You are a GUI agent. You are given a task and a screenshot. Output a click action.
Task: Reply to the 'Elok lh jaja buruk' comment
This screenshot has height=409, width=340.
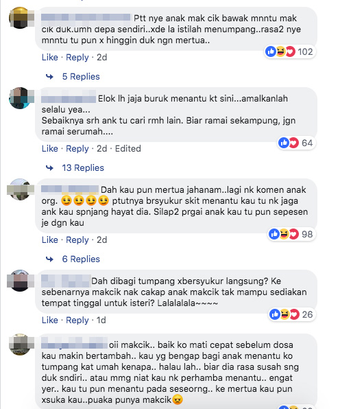click(77, 149)
